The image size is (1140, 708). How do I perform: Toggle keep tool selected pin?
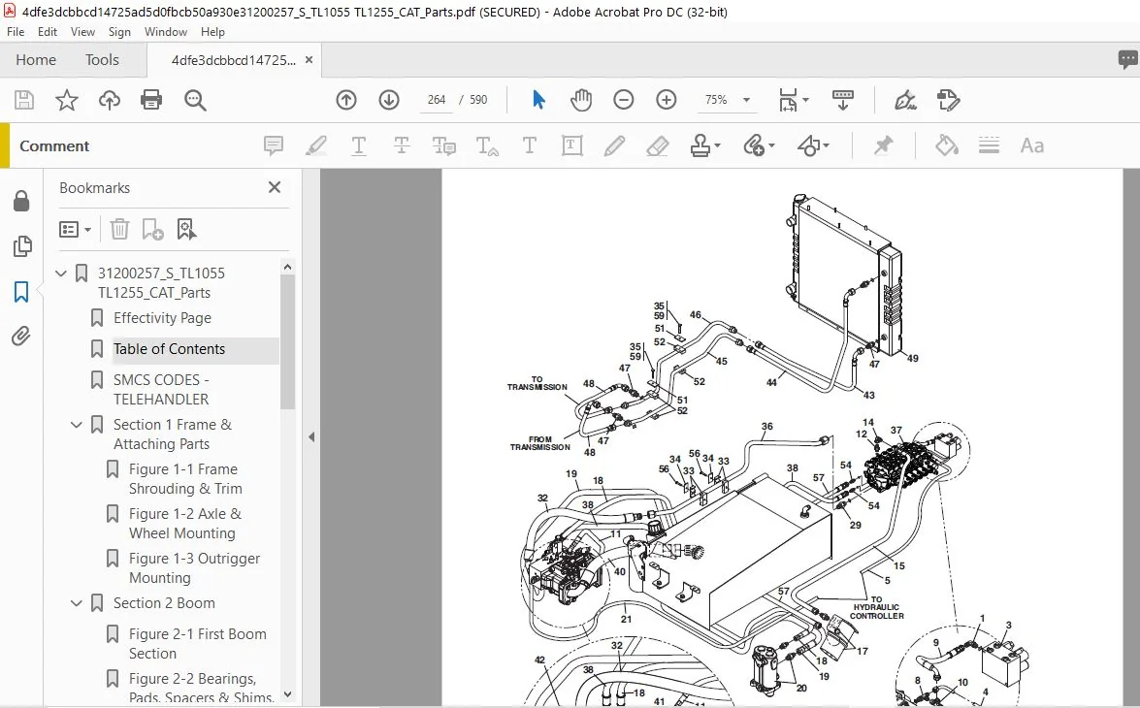point(883,145)
